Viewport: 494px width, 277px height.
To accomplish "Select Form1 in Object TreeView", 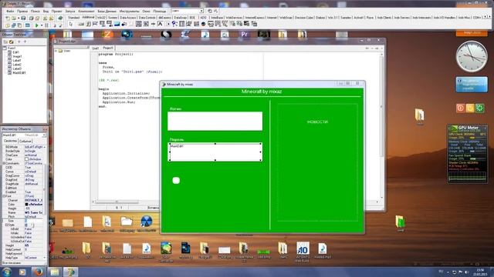I will coord(12,48).
